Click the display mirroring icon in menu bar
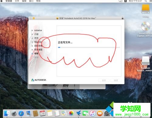The height and width of the screenshot is (118, 152). click(x=121, y=1)
